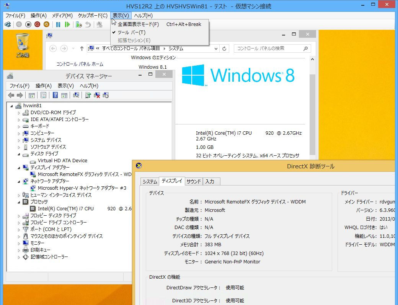This screenshot has width=398, height=305.
Task: Click the back button in the System window
Action: 53,48
